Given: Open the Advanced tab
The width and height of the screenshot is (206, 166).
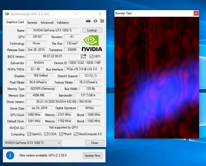Looking at the screenshot, I should point(47,23).
